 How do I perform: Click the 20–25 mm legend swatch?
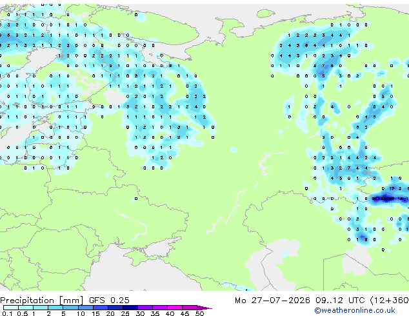(115, 308)
